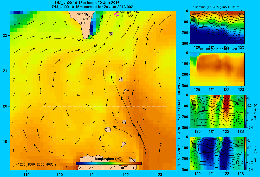The width and height of the screenshot is (260, 177).
Task: Click the 'vel. N (m/s)' axis label
Action: coord(256,112)
